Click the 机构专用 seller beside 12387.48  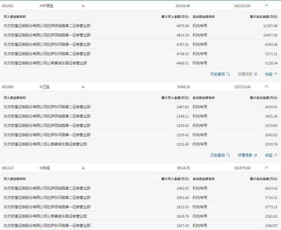[200, 25]
